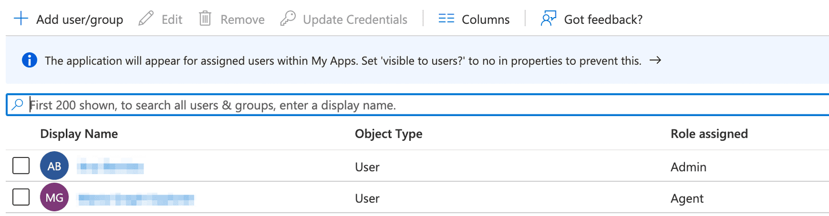Click the key icon for Update Credentials
Image resolution: width=829 pixels, height=216 pixels.
click(x=288, y=19)
